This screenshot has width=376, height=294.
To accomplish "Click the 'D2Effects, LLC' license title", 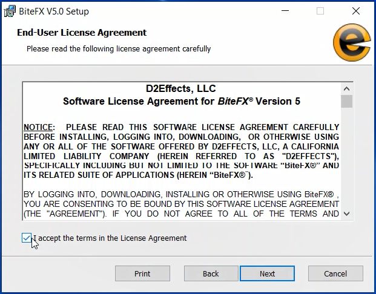I will [x=181, y=89].
